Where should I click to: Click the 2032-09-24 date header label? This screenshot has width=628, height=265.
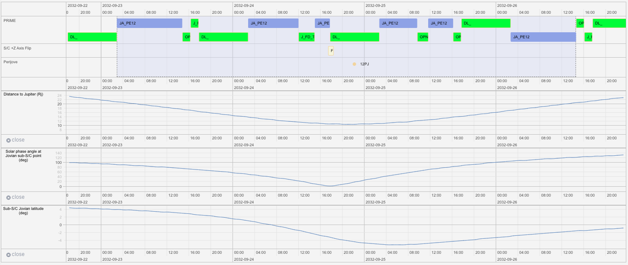[244, 5]
